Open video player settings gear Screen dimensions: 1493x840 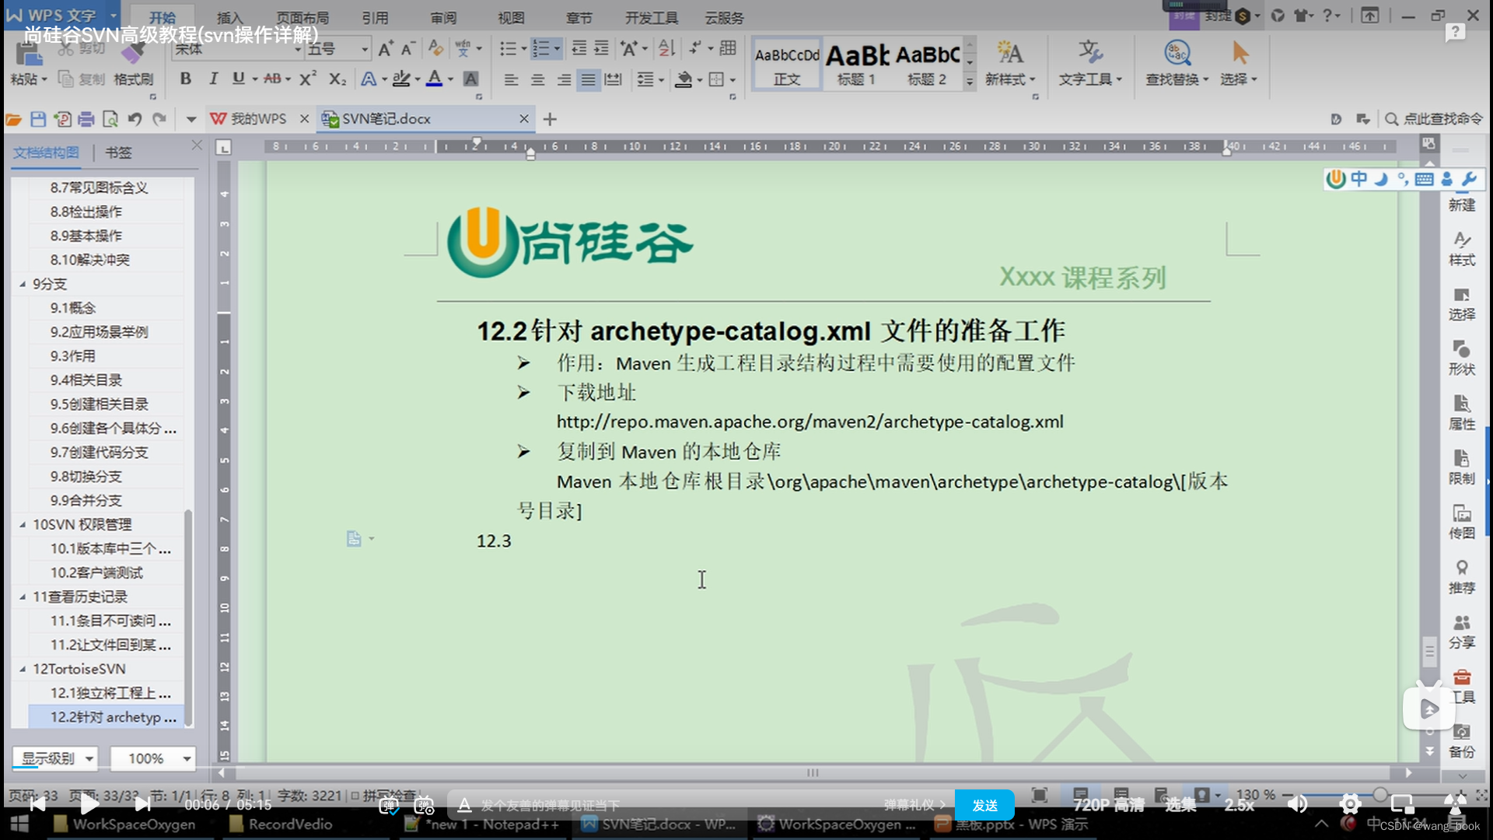click(1350, 804)
